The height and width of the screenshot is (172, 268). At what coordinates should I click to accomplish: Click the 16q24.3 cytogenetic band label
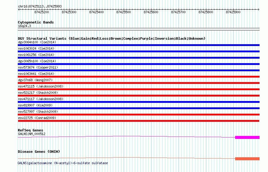coord(24,26)
